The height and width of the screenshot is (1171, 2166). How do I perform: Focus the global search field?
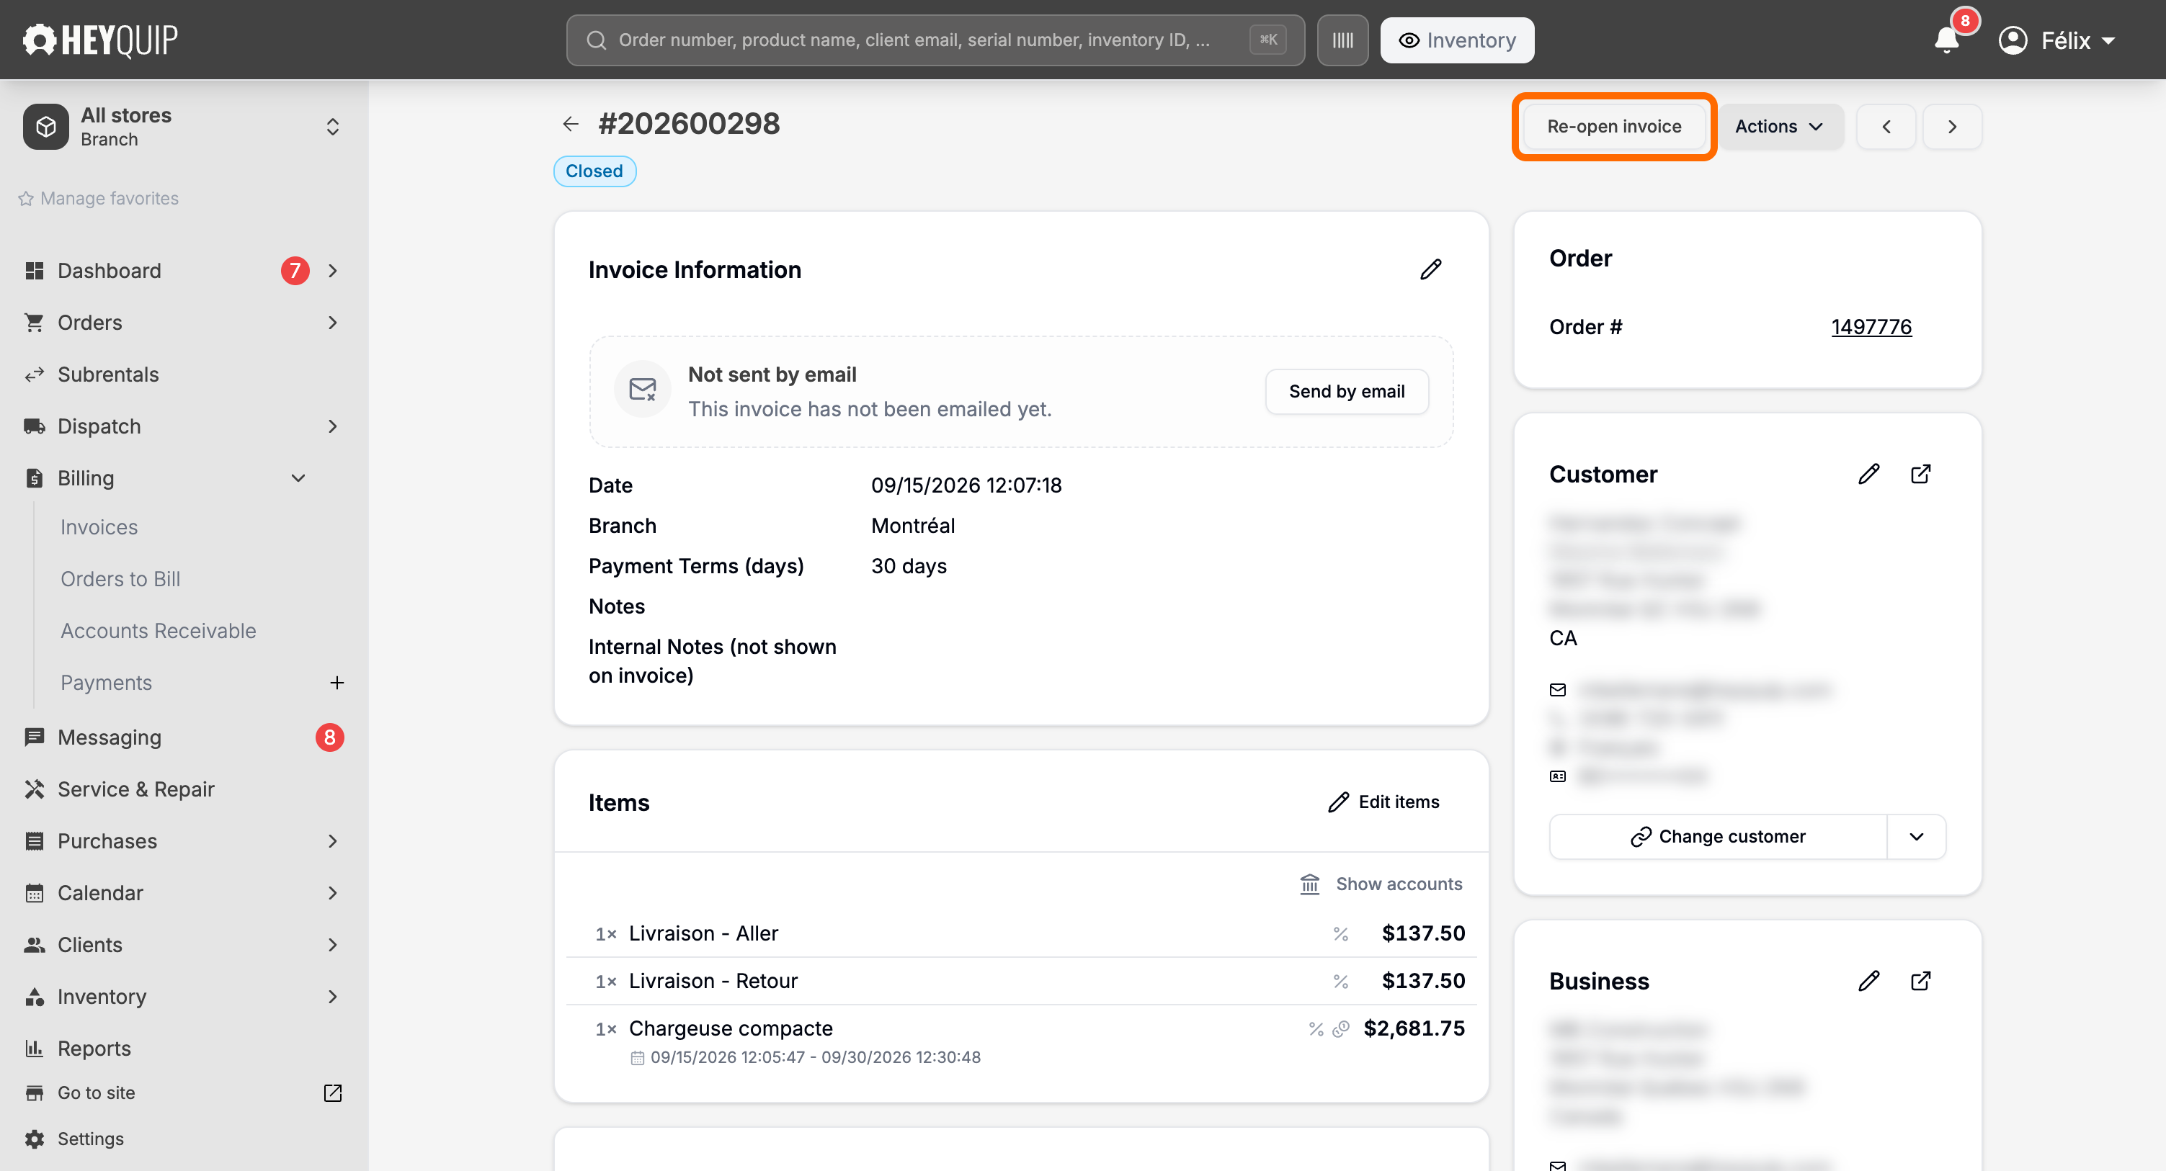point(935,40)
